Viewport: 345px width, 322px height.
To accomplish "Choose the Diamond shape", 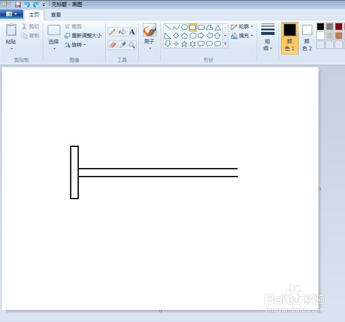I will click(x=176, y=36).
